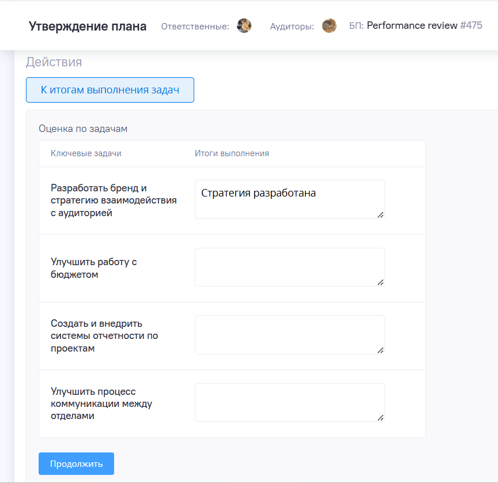Focus the empty field for Улучшить работу с бюджетом
The height and width of the screenshot is (483, 498).
[289, 266]
